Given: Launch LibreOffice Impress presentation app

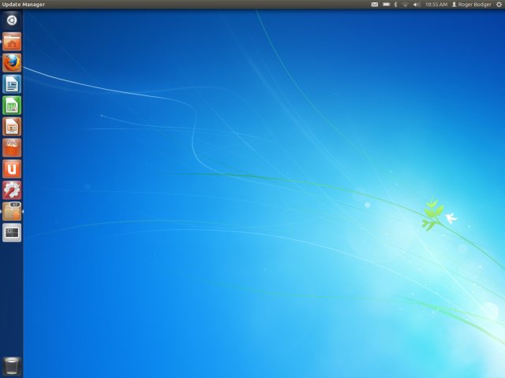Looking at the screenshot, I should pyautogui.click(x=12, y=127).
